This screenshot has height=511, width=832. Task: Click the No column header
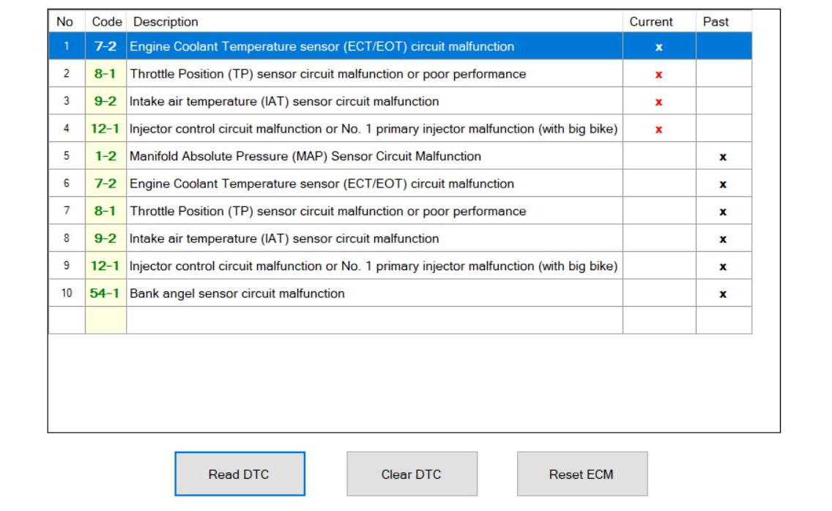[x=65, y=22]
